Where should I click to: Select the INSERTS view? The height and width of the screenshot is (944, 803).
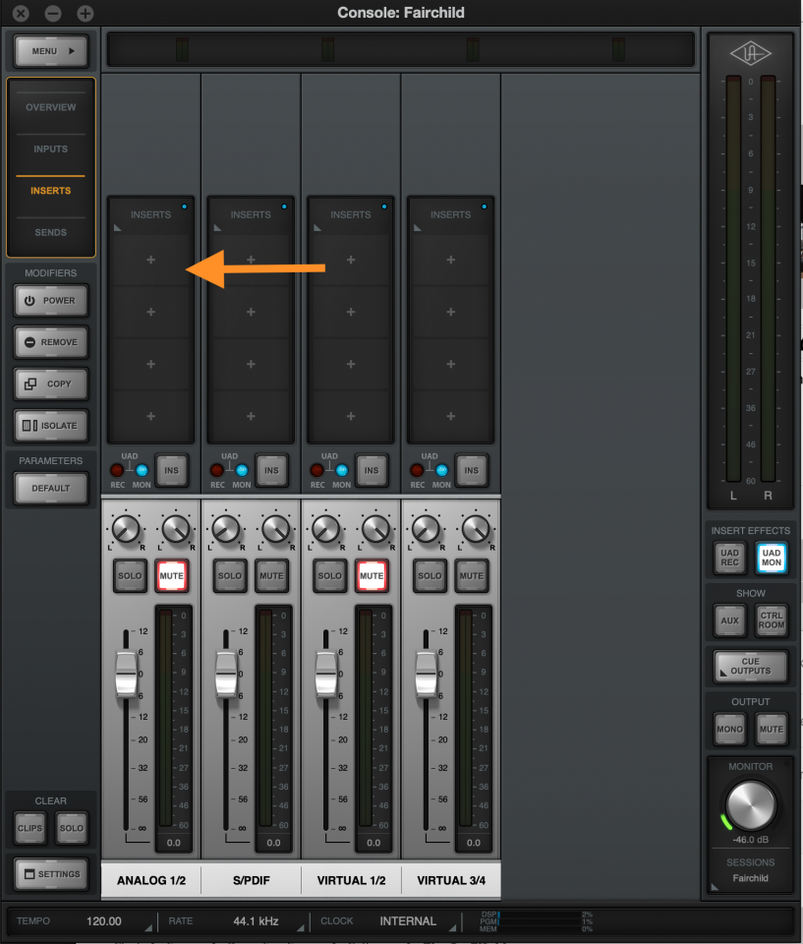point(51,190)
